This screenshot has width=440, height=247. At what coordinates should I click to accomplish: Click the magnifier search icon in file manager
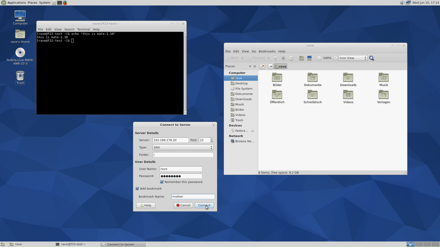372,58
